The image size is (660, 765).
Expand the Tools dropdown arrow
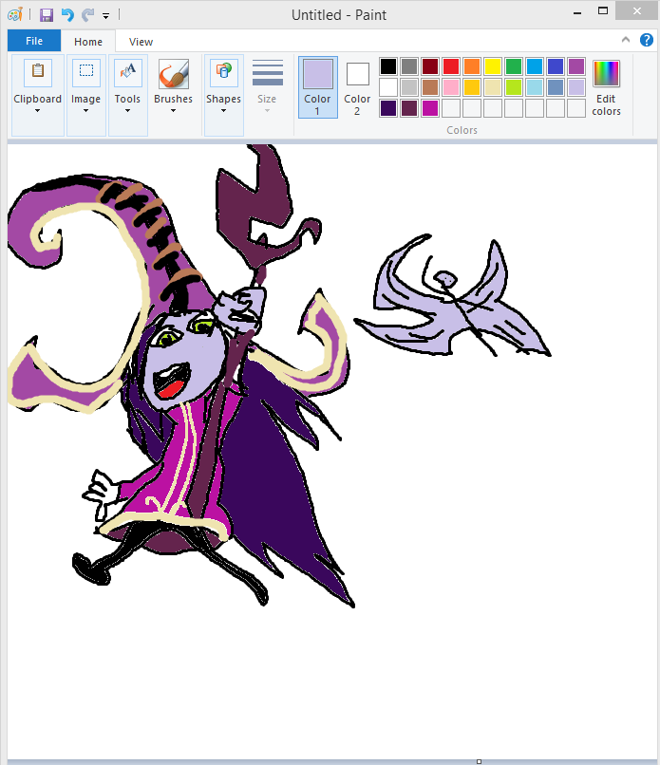pos(127,111)
